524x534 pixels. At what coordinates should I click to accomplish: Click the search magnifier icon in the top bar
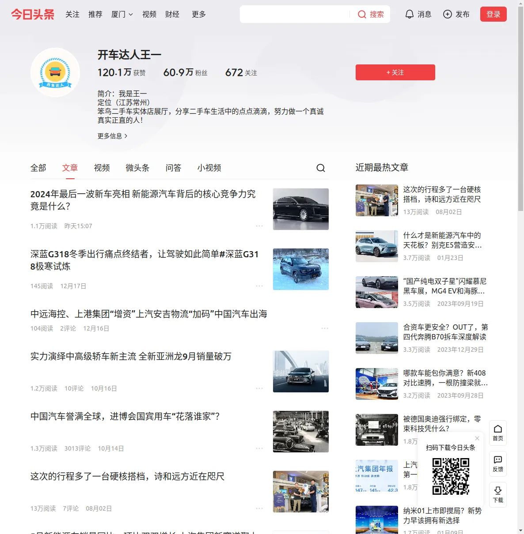tap(362, 15)
